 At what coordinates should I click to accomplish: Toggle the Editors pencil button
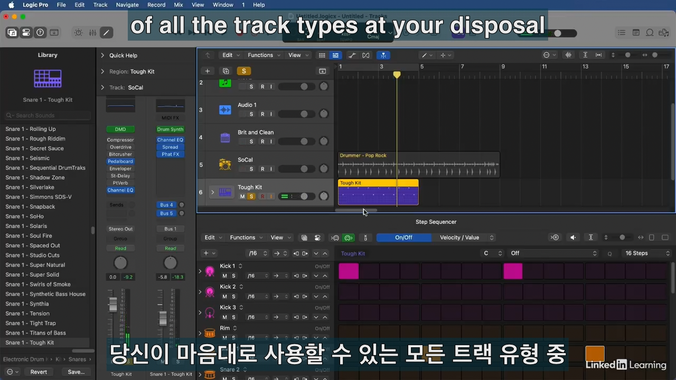point(106,33)
